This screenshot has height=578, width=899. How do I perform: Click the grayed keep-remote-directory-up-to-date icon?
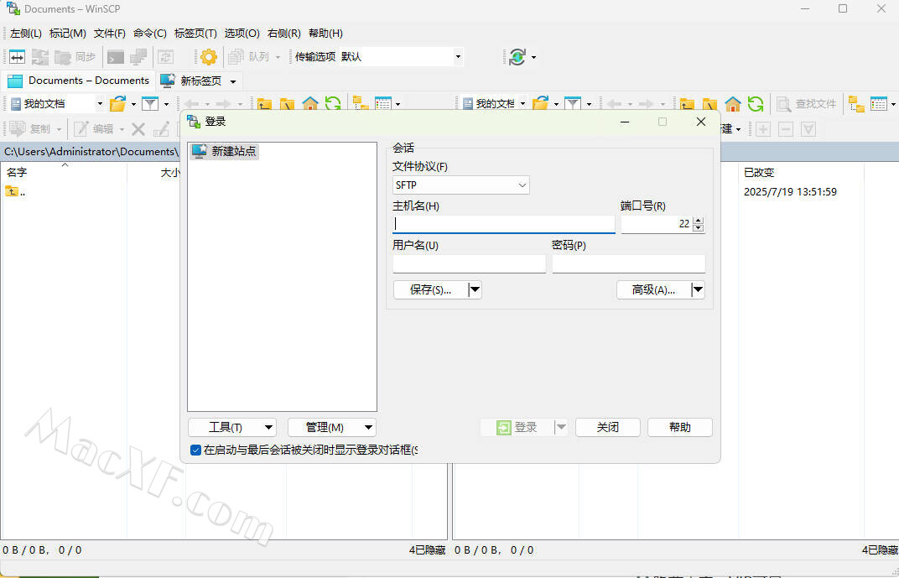pyautogui.click(x=166, y=57)
